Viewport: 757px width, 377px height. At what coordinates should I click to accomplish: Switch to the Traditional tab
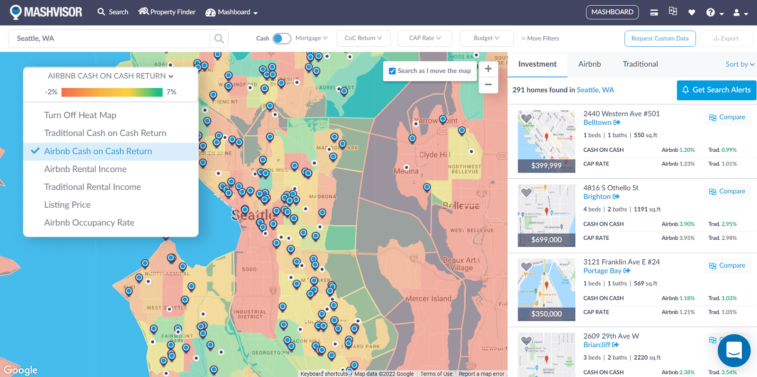point(640,64)
